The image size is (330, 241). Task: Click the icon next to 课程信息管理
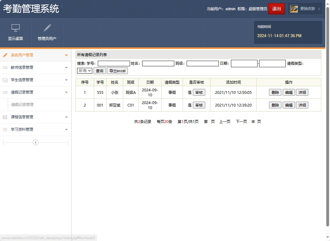pos(5,117)
